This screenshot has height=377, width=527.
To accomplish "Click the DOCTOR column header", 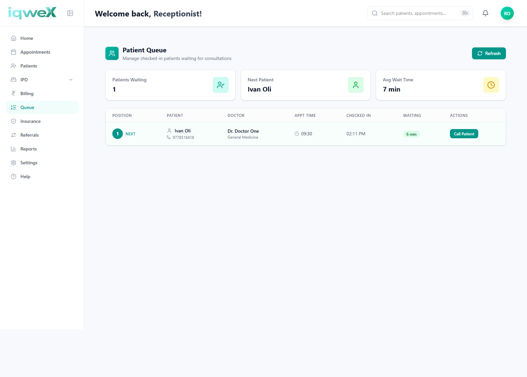I will [x=236, y=116].
